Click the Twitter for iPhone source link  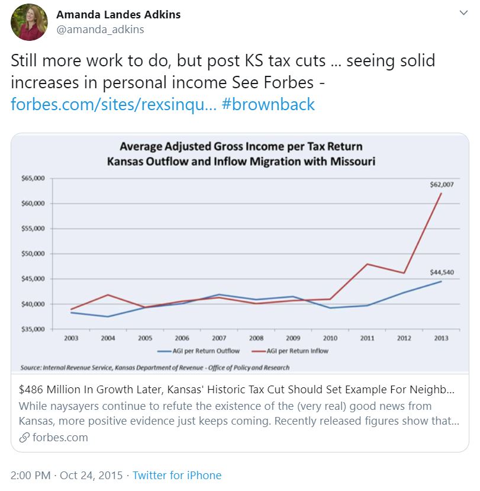[x=177, y=475]
